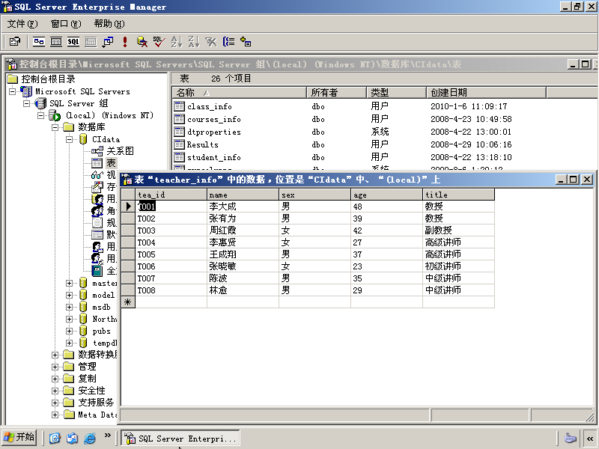Select the row header for T003
This screenshot has width=599, height=449.
(128, 230)
